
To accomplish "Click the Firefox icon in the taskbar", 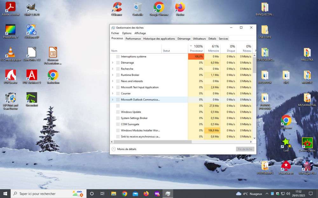I will (x=146, y=194).
